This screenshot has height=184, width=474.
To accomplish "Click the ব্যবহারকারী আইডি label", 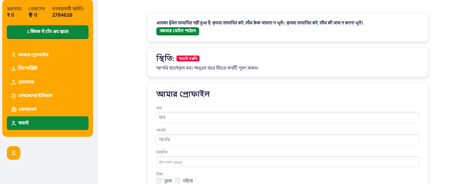I will click(x=68, y=9).
